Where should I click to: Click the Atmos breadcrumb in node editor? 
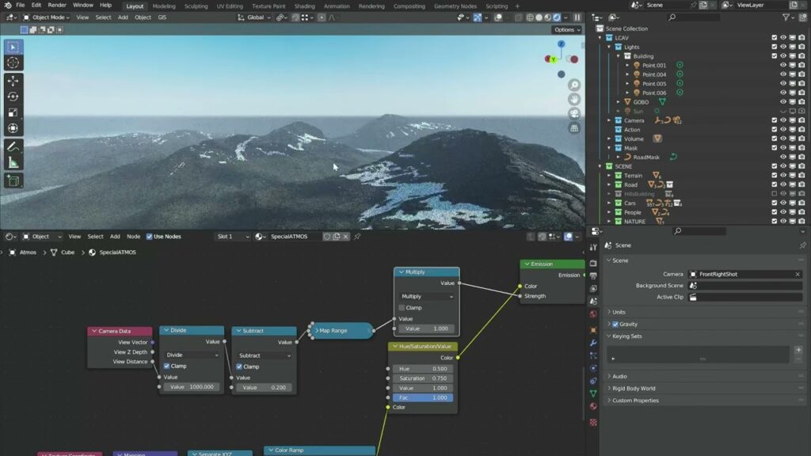click(x=28, y=253)
